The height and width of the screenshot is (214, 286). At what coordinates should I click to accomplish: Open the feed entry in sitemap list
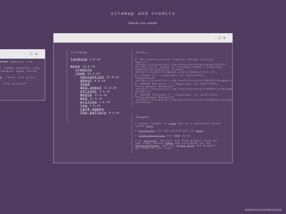coord(85,84)
